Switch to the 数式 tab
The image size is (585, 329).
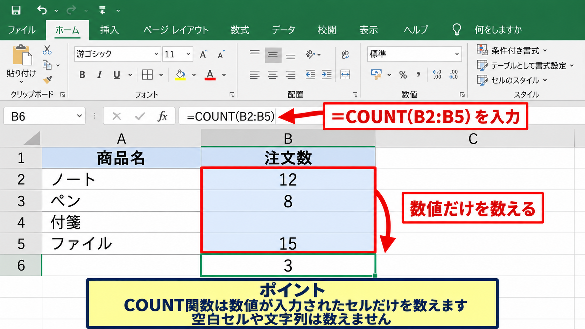coord(240,30)
